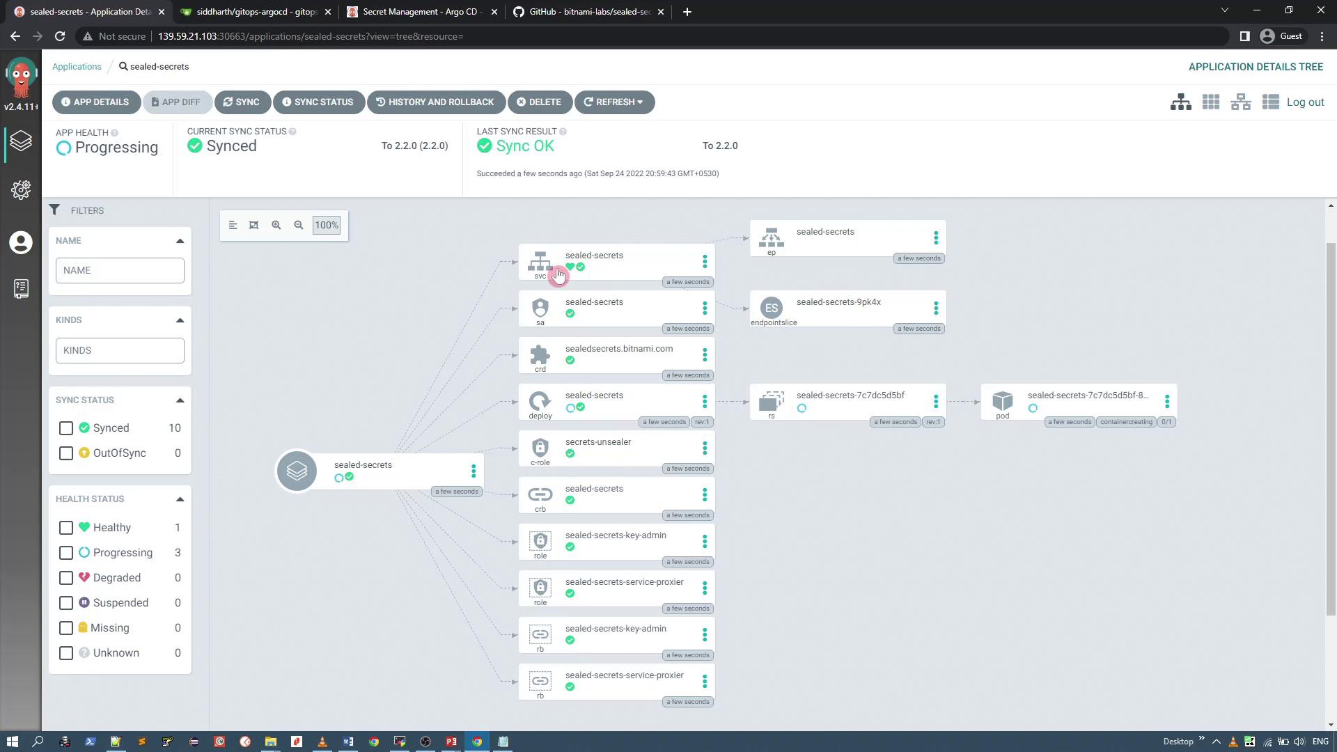This screenshot has width=1337, height=752.
Task: Open kebab menu on pod node
Action: tap(1167, 402)
